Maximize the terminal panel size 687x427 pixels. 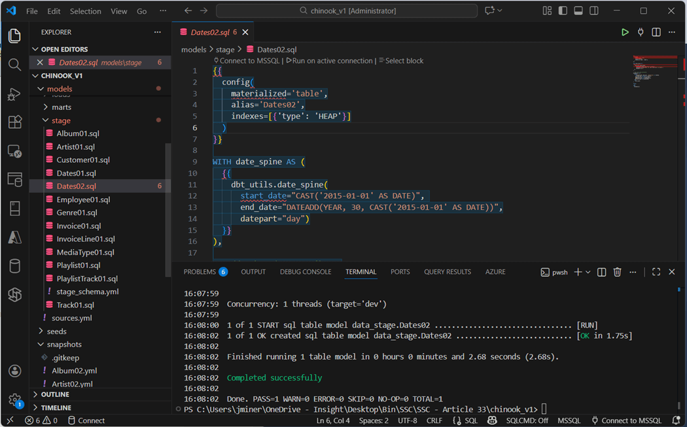tap(656, 272)
